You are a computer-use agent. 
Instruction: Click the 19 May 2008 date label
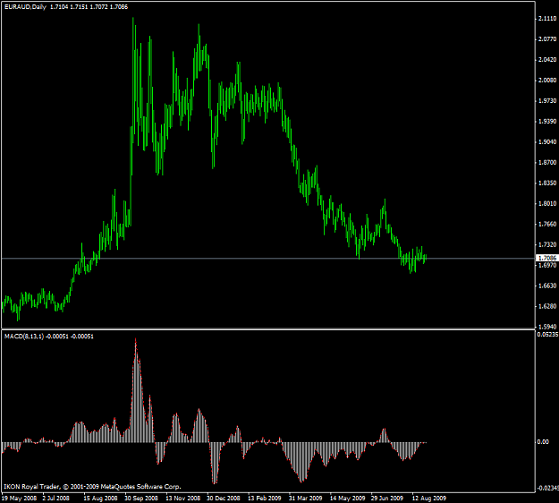coord(20,498)
